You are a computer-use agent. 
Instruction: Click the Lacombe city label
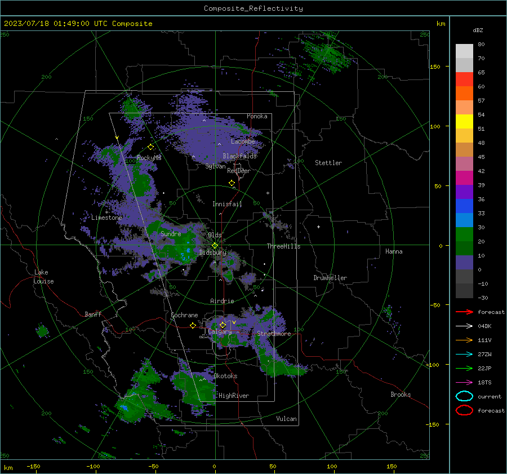(243, 141)
